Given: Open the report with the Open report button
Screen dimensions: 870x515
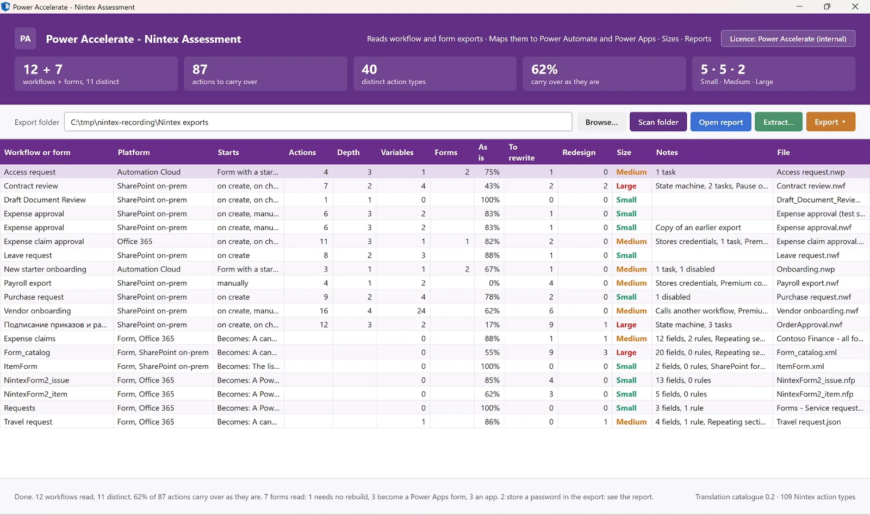Looking at the screenshot, I should tap(720, 122).
